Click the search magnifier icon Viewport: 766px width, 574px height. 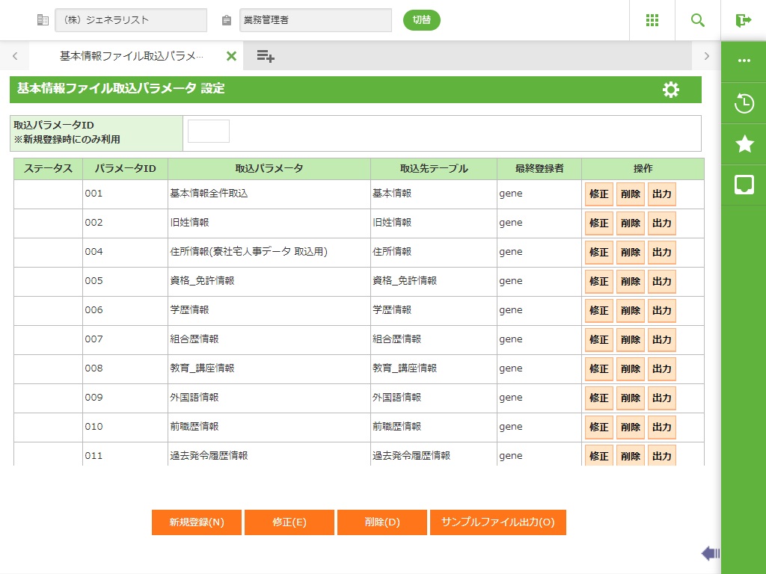pos(698,20)
